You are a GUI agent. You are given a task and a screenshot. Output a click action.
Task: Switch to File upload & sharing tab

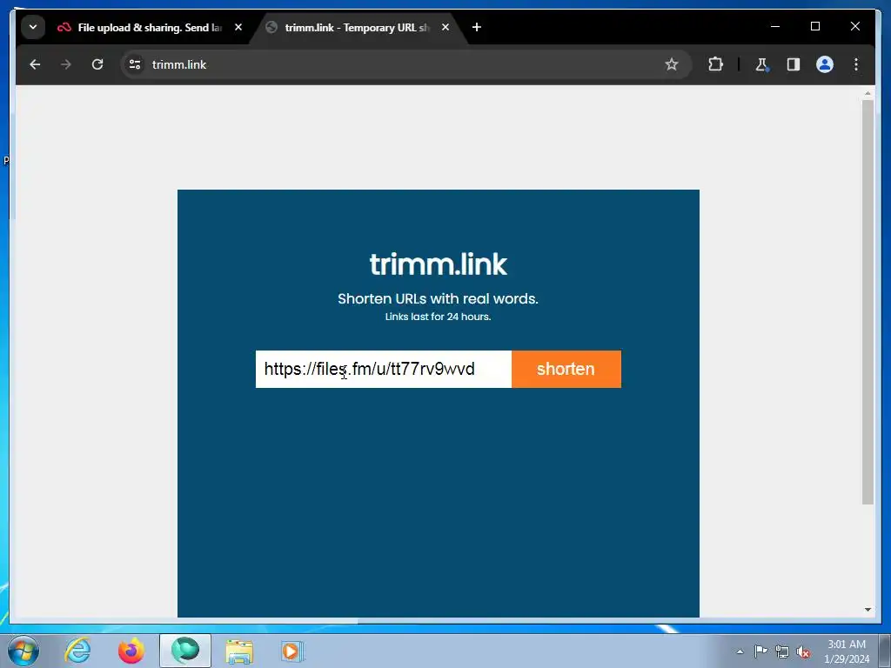point(139,27)
